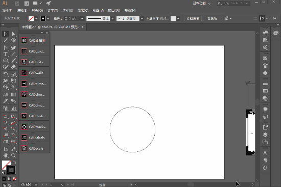Select the Type tool

[x=6, y=54]
